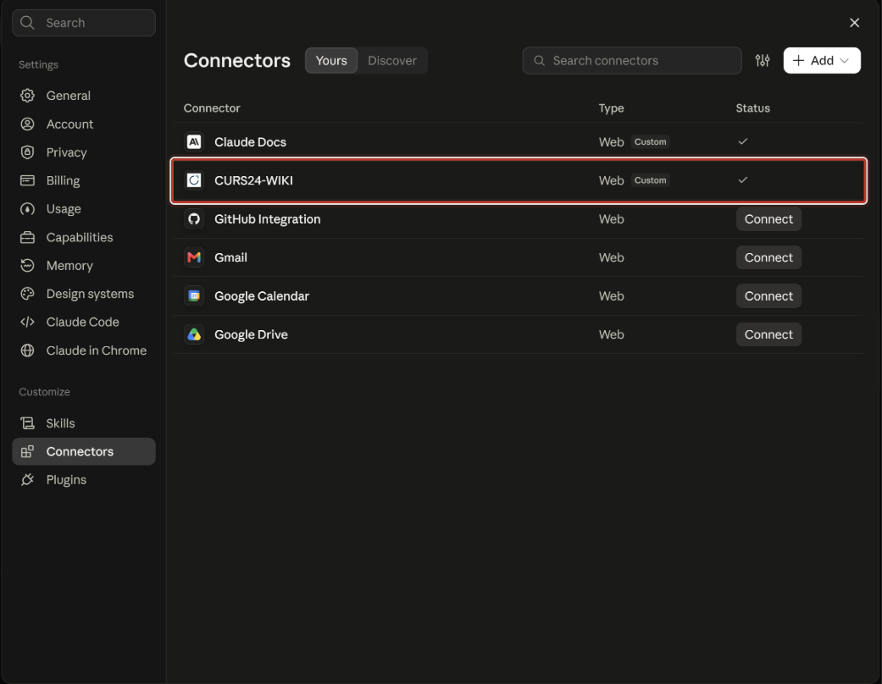Screen dimensions: 882x684
Task: Click the Gmail envelope logo
Action: pyautogui.click(x=194, y=257)
